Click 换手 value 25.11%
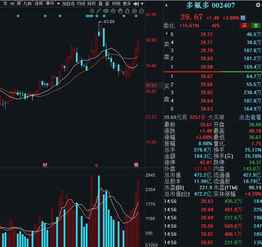 tap(253, 150)
